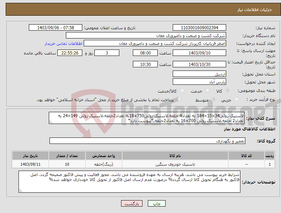Click the buyer notes text area
This screenshot has height=213, width=281.
129,182
